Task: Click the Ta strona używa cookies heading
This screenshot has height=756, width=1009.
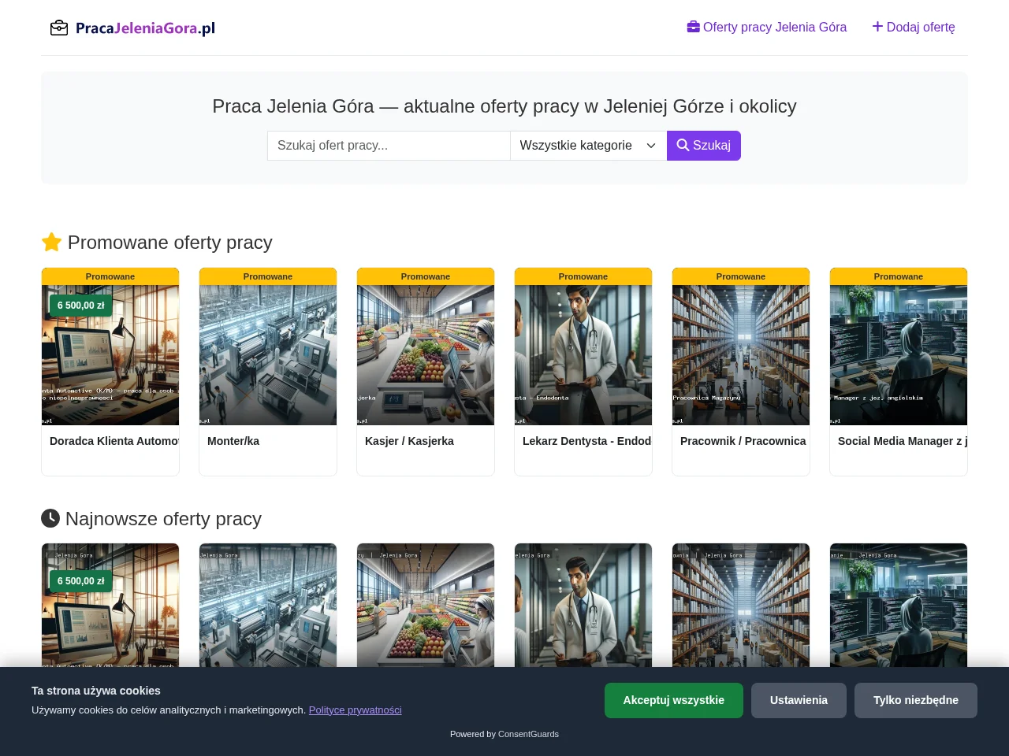Action: tap(96, 691)
